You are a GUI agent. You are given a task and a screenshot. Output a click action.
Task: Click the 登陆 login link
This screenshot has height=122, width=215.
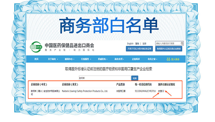[x=137, y=44]
